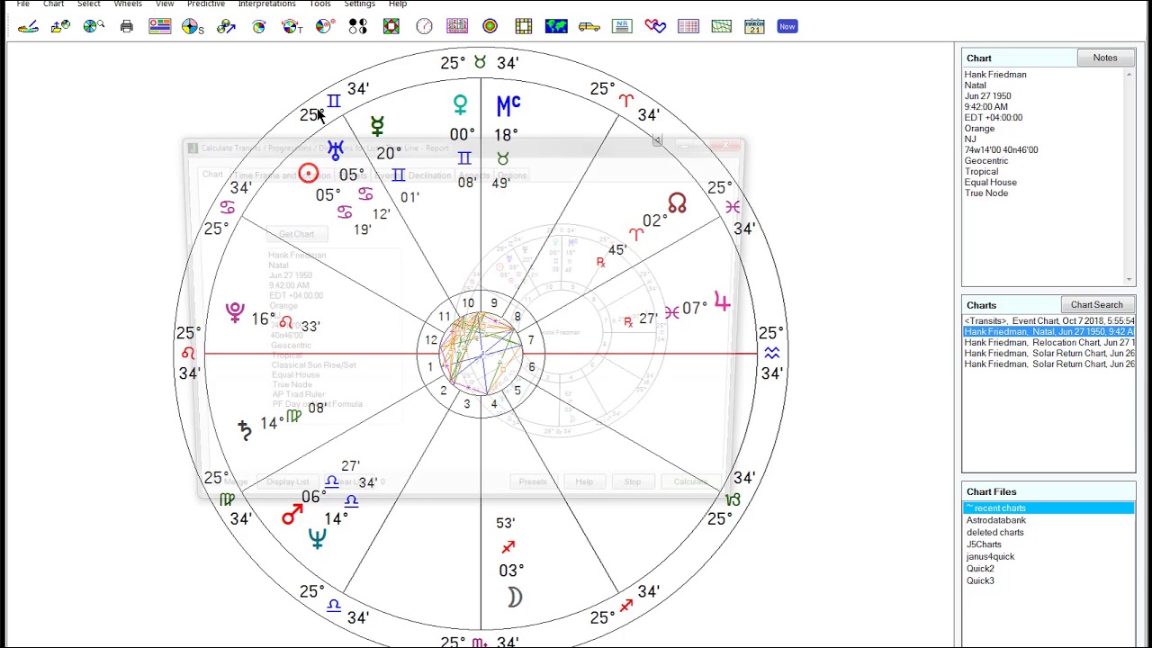Select the janus4quick chart file
Viewport: 1152px width, 648px height.
click(990, 556)
